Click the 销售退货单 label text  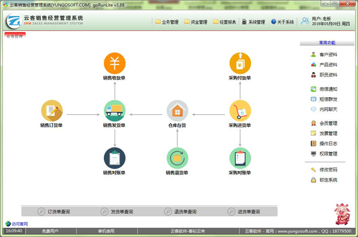coord(177,173)
